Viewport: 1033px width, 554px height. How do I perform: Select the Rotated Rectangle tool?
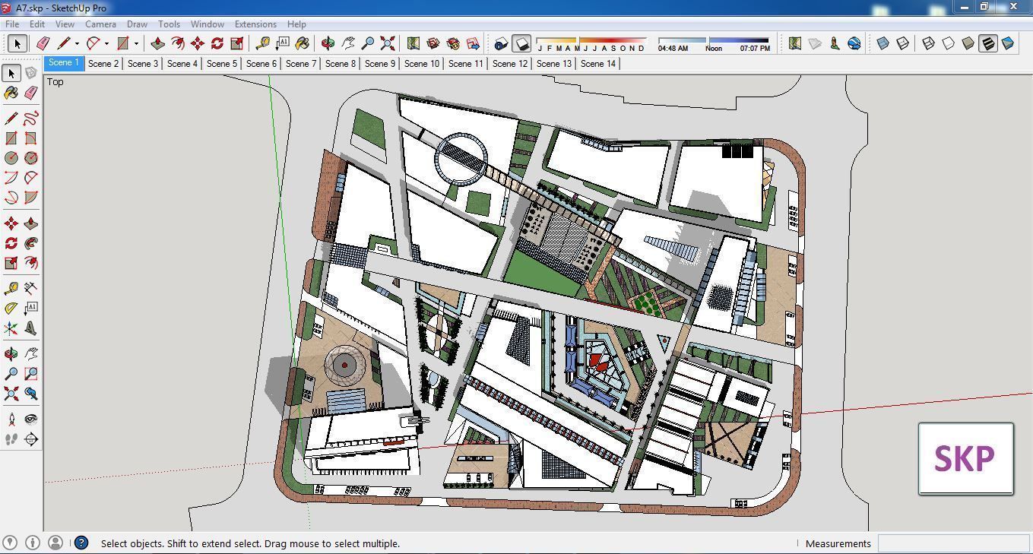pyautogui.click(x=30, y=138)
